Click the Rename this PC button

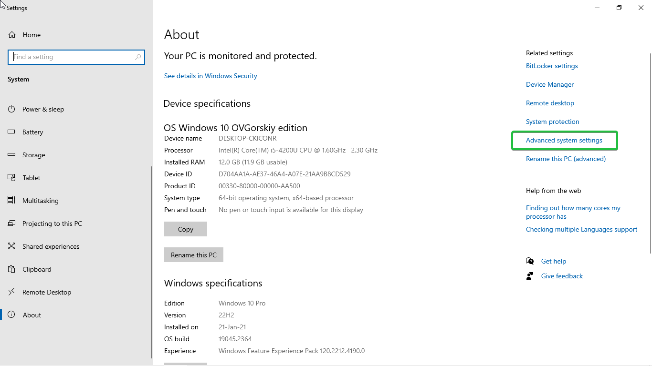(194, 255)
